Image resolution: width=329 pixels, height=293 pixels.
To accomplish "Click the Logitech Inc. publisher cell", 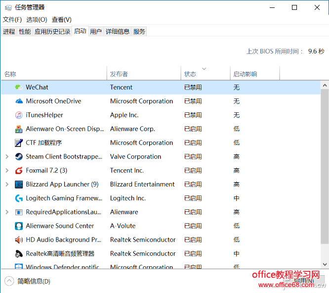I will pyautogui.click(x=128, y=198).
